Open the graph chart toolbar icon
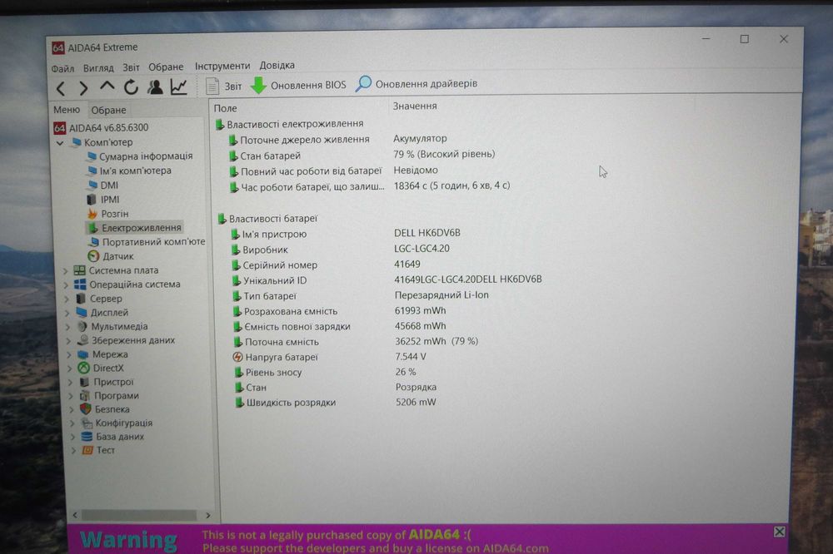 179,86
